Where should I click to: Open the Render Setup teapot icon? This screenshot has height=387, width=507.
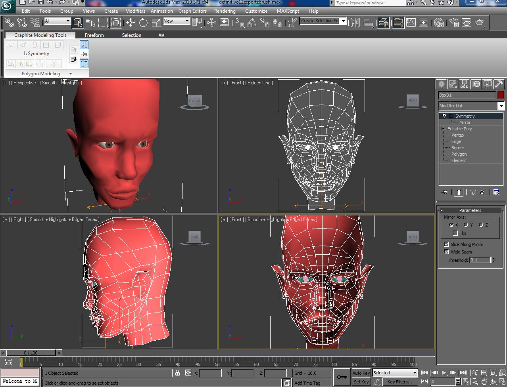click(x=454, y=23)
